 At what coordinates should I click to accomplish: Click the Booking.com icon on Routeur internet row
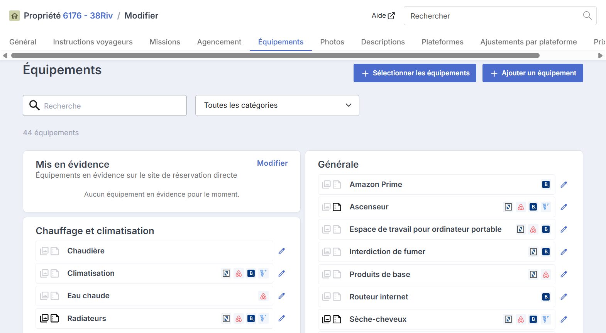tap(546, 297)
